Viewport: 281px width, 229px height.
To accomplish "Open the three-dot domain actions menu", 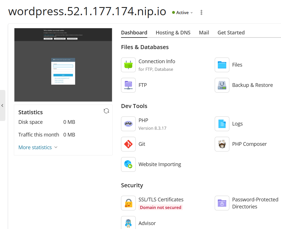I will coord(201,13).
